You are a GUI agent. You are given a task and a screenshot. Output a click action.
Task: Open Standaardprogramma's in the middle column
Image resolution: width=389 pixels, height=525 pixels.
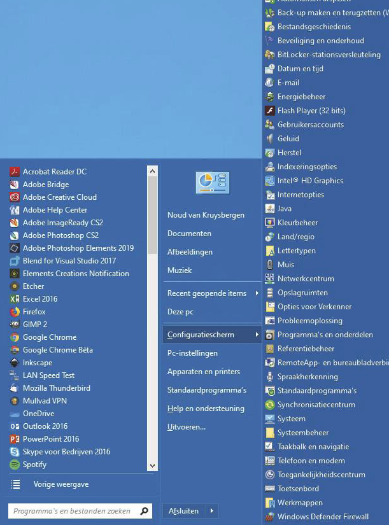[x=207, y=390]
